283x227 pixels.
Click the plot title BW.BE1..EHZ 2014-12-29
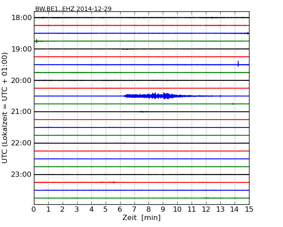[x=73, y=9]
